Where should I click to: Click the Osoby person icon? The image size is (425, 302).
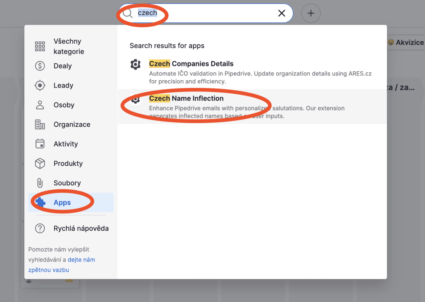pos(40,105)
